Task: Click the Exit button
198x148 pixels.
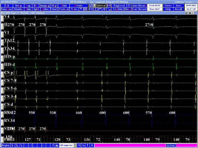Action: tap(7, 5)
